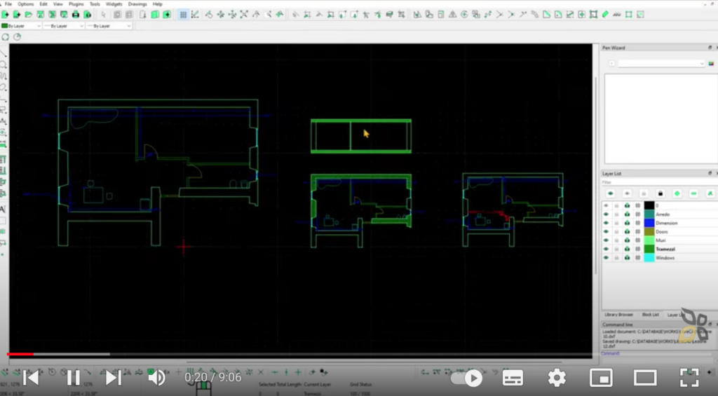Click the Layer List filter input field
Screen dimensions: 718x396
658,182
